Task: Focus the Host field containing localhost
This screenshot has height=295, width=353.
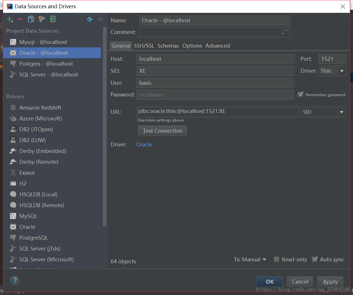Action: pos(216,59)
